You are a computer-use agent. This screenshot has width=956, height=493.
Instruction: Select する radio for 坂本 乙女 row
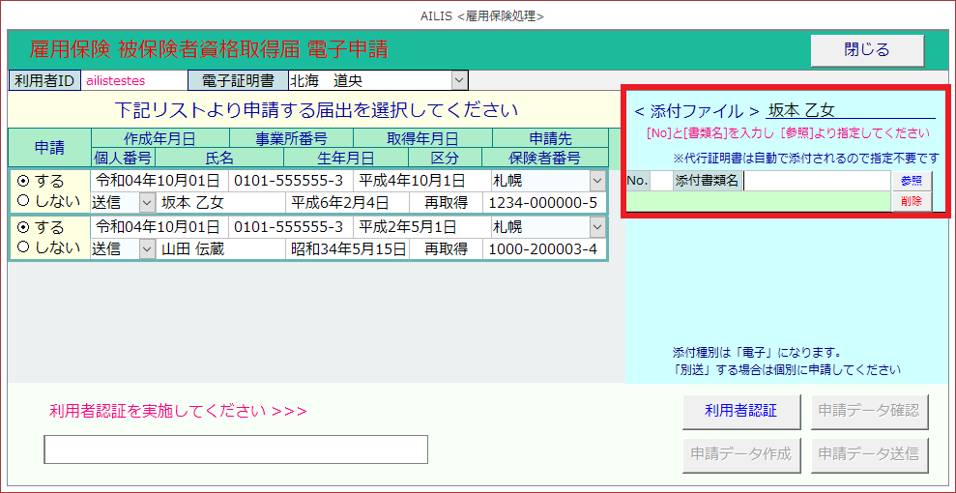tap(24, 181)
